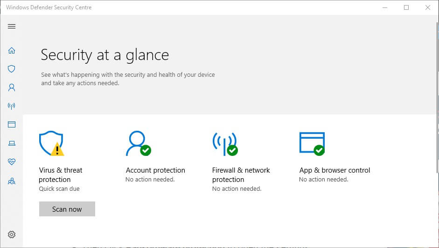The height and width of the screenshot is (248, 439).
Task: Click the large App & browser window icon
Action: click(312, 144)
